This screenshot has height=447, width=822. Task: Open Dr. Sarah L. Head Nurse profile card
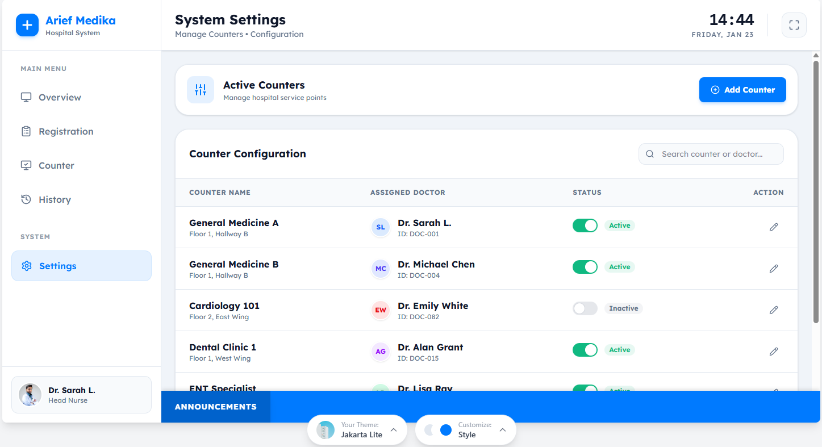point(81,395)
